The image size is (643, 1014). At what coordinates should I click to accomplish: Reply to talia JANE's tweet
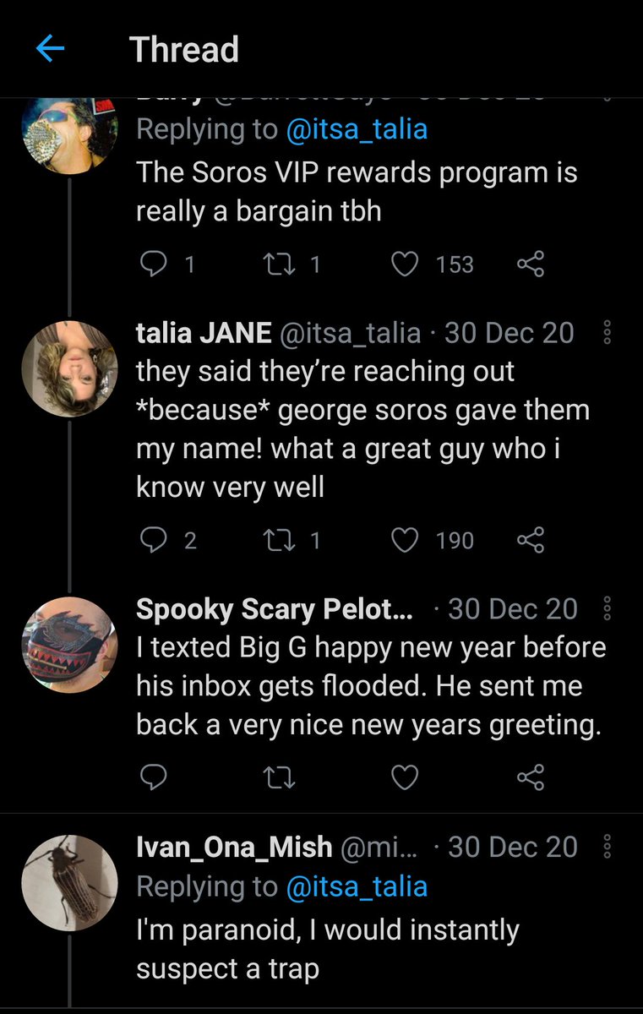click(153, 540)
